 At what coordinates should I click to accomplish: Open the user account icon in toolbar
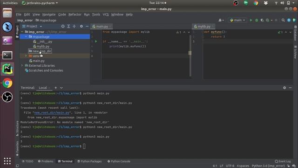(220, 20)
